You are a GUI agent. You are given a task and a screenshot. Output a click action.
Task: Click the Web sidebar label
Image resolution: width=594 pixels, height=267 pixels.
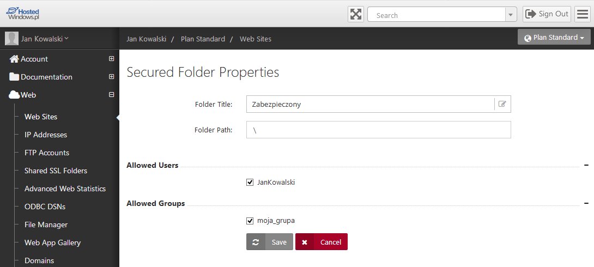(28, 95)
